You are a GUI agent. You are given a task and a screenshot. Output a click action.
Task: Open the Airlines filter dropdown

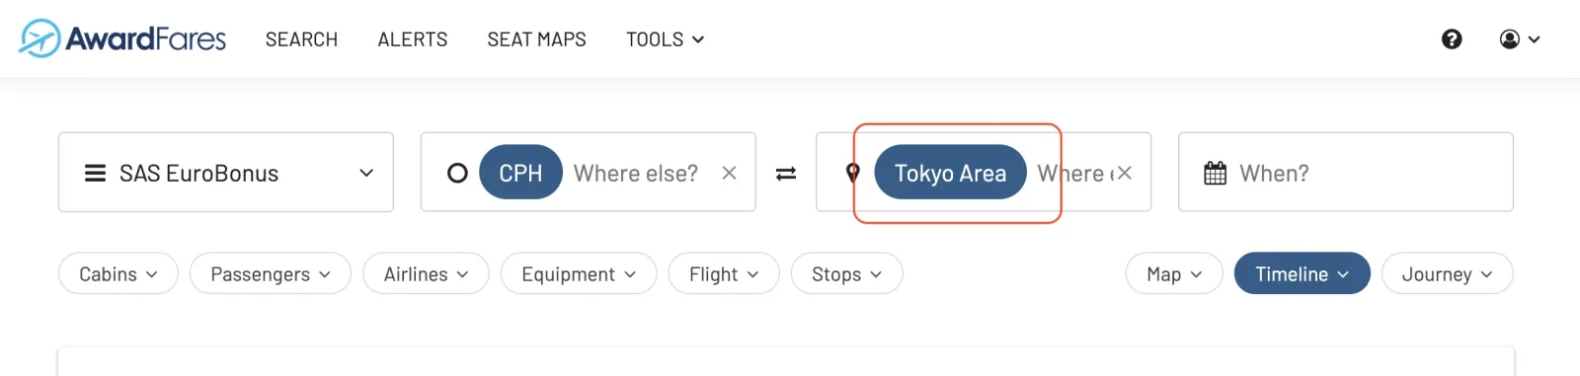click(426, 273)
